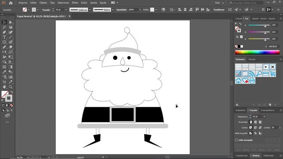Choose round join in Canto row
Image resolution: width=283 pixels, height=159 pixels.
[x=256, y=128]
